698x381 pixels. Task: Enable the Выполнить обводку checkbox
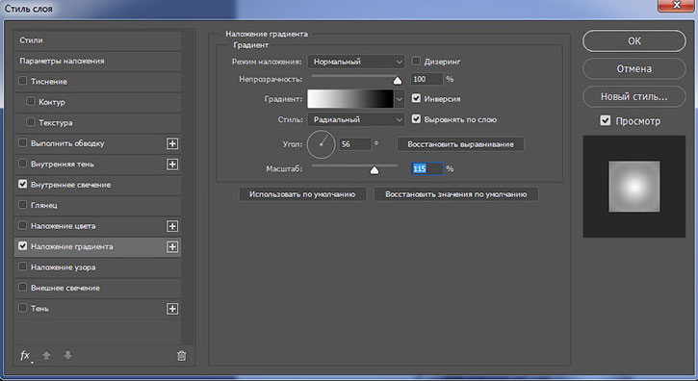click(23, 142)
